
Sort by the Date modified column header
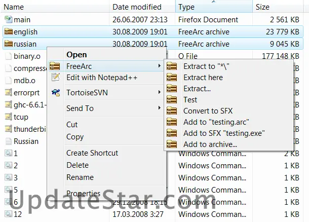click(142, 7)
